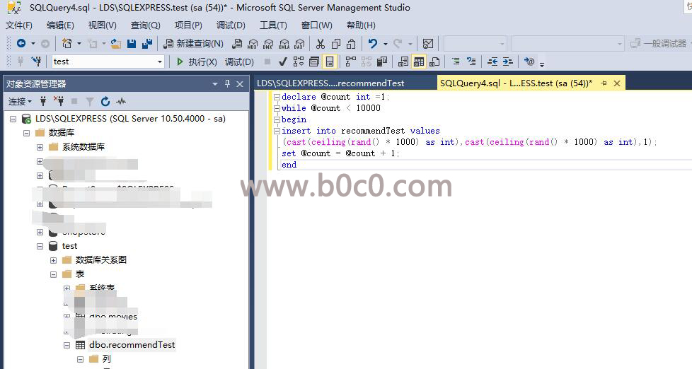Expand the Database Diagrams folder (数据库关系图)
This screenshot has width=692, height=369.
tap(53, 260)
